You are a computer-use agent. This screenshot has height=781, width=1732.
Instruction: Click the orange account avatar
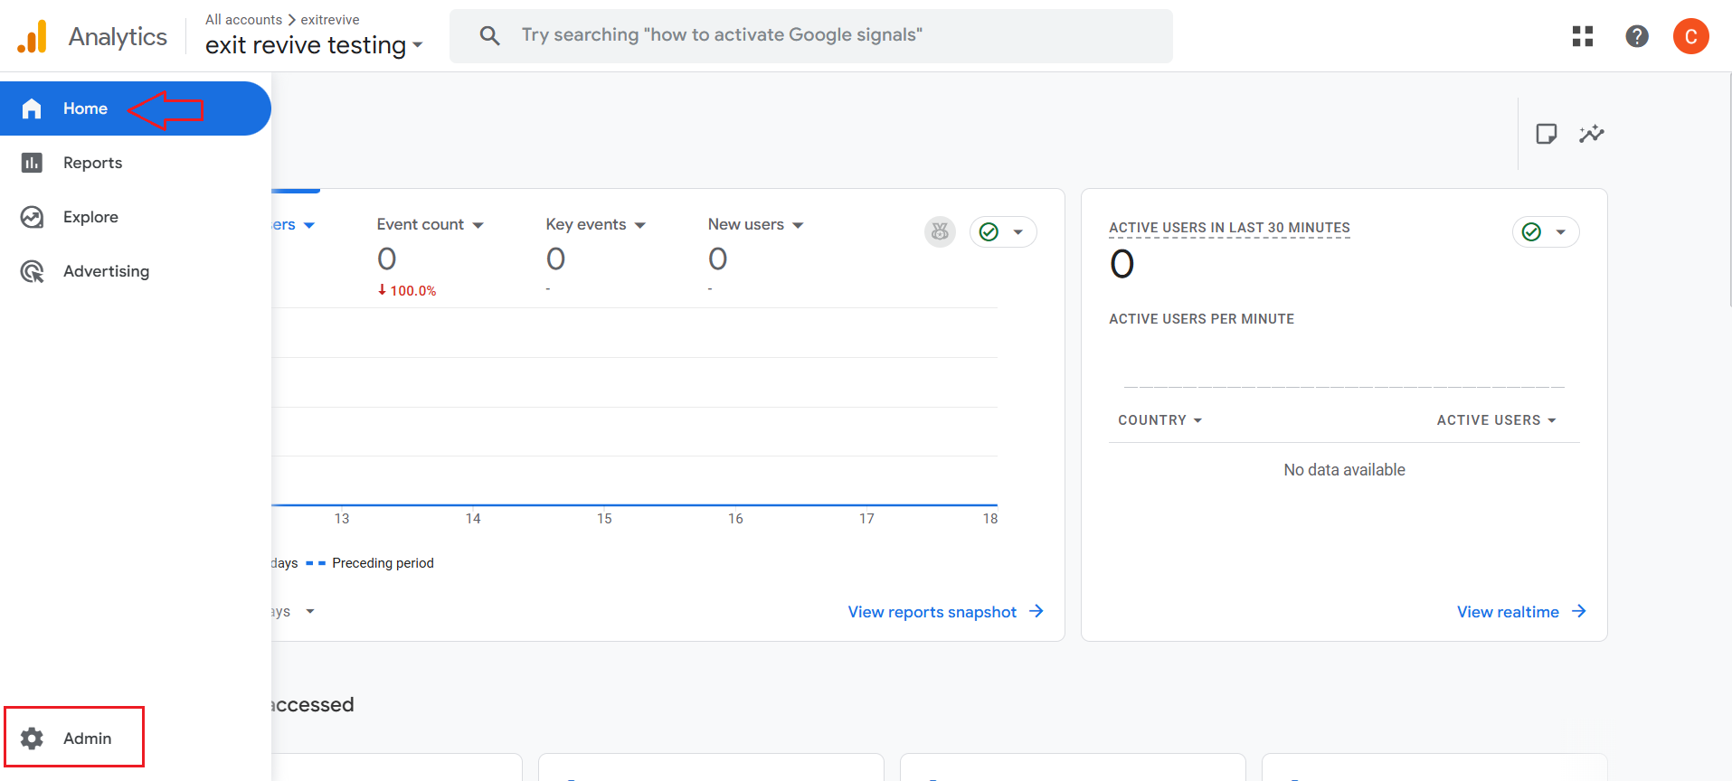tap(1689, 36)
